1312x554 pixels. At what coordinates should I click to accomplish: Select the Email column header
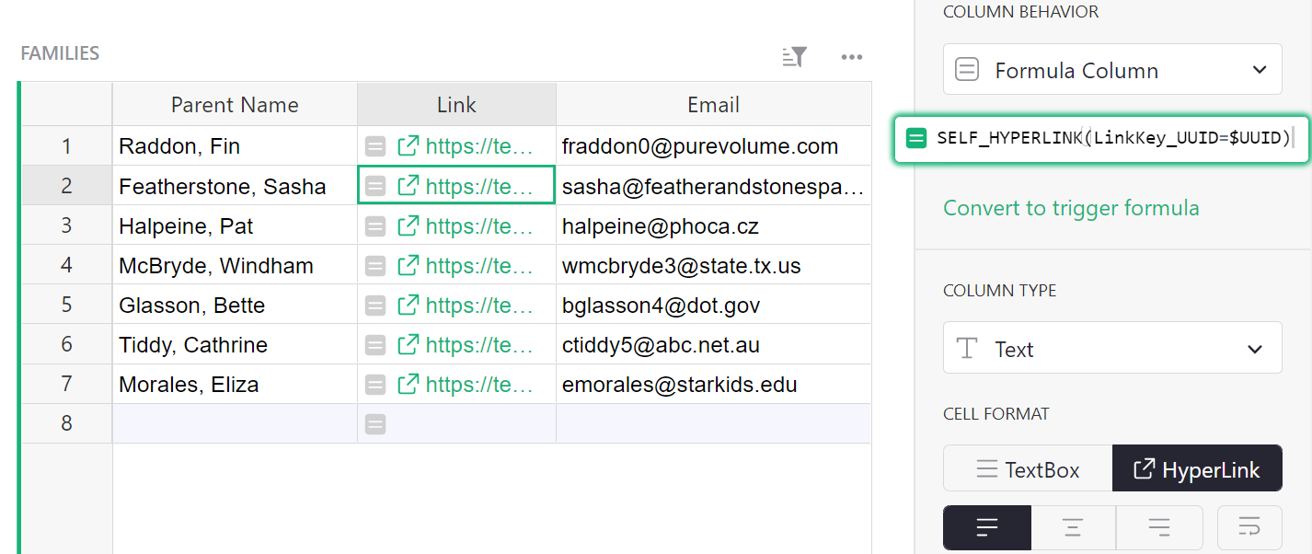point(713,105)
